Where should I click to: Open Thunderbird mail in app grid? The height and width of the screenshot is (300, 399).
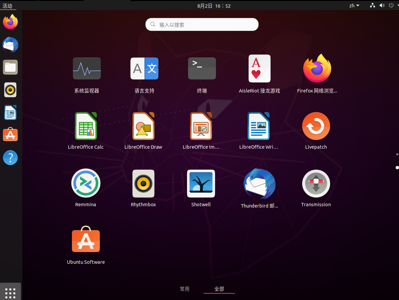(x=259, y=184)
